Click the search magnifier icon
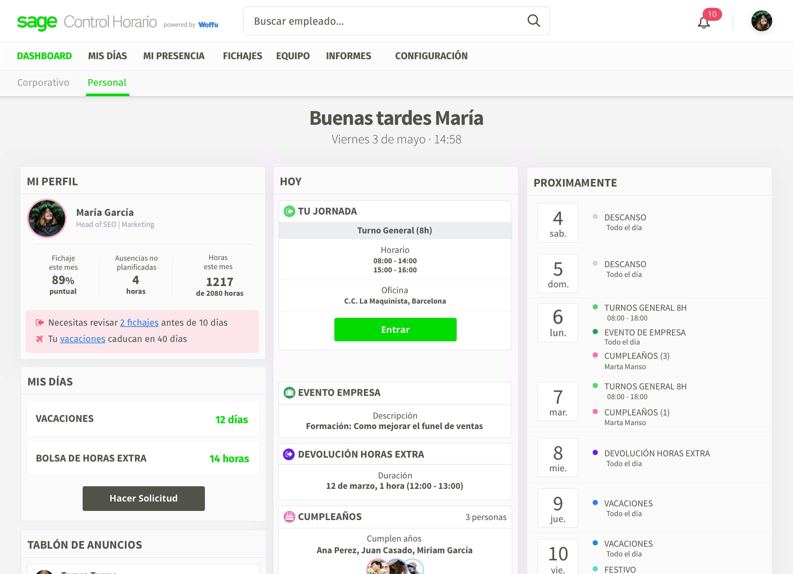 533,21
